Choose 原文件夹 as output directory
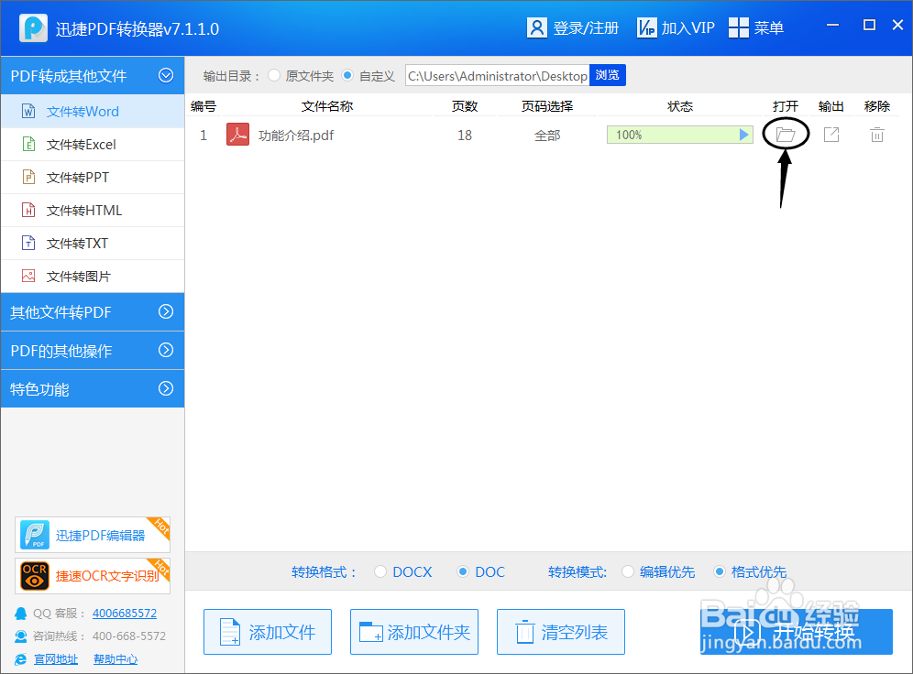Image resolution: width=913 pixels, height=674 pixels. click(x=274, y=76)
